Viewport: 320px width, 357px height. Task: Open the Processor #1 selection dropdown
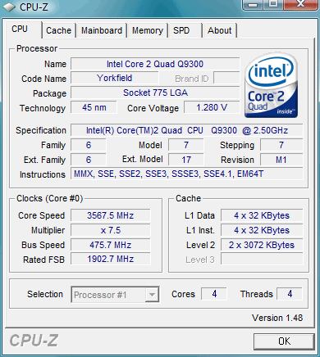click(115, 295)
